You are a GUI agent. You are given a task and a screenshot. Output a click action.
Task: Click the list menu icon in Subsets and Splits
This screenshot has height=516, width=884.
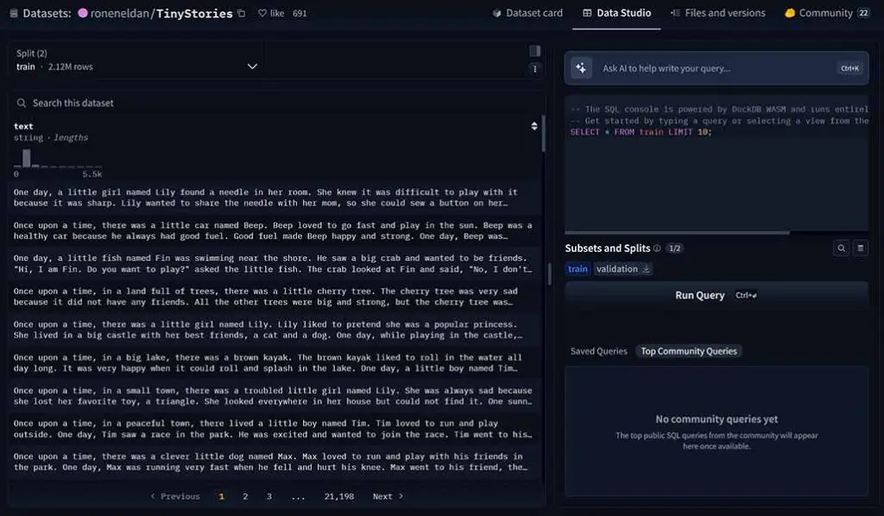pyautogui.click(x=861, y=248)
